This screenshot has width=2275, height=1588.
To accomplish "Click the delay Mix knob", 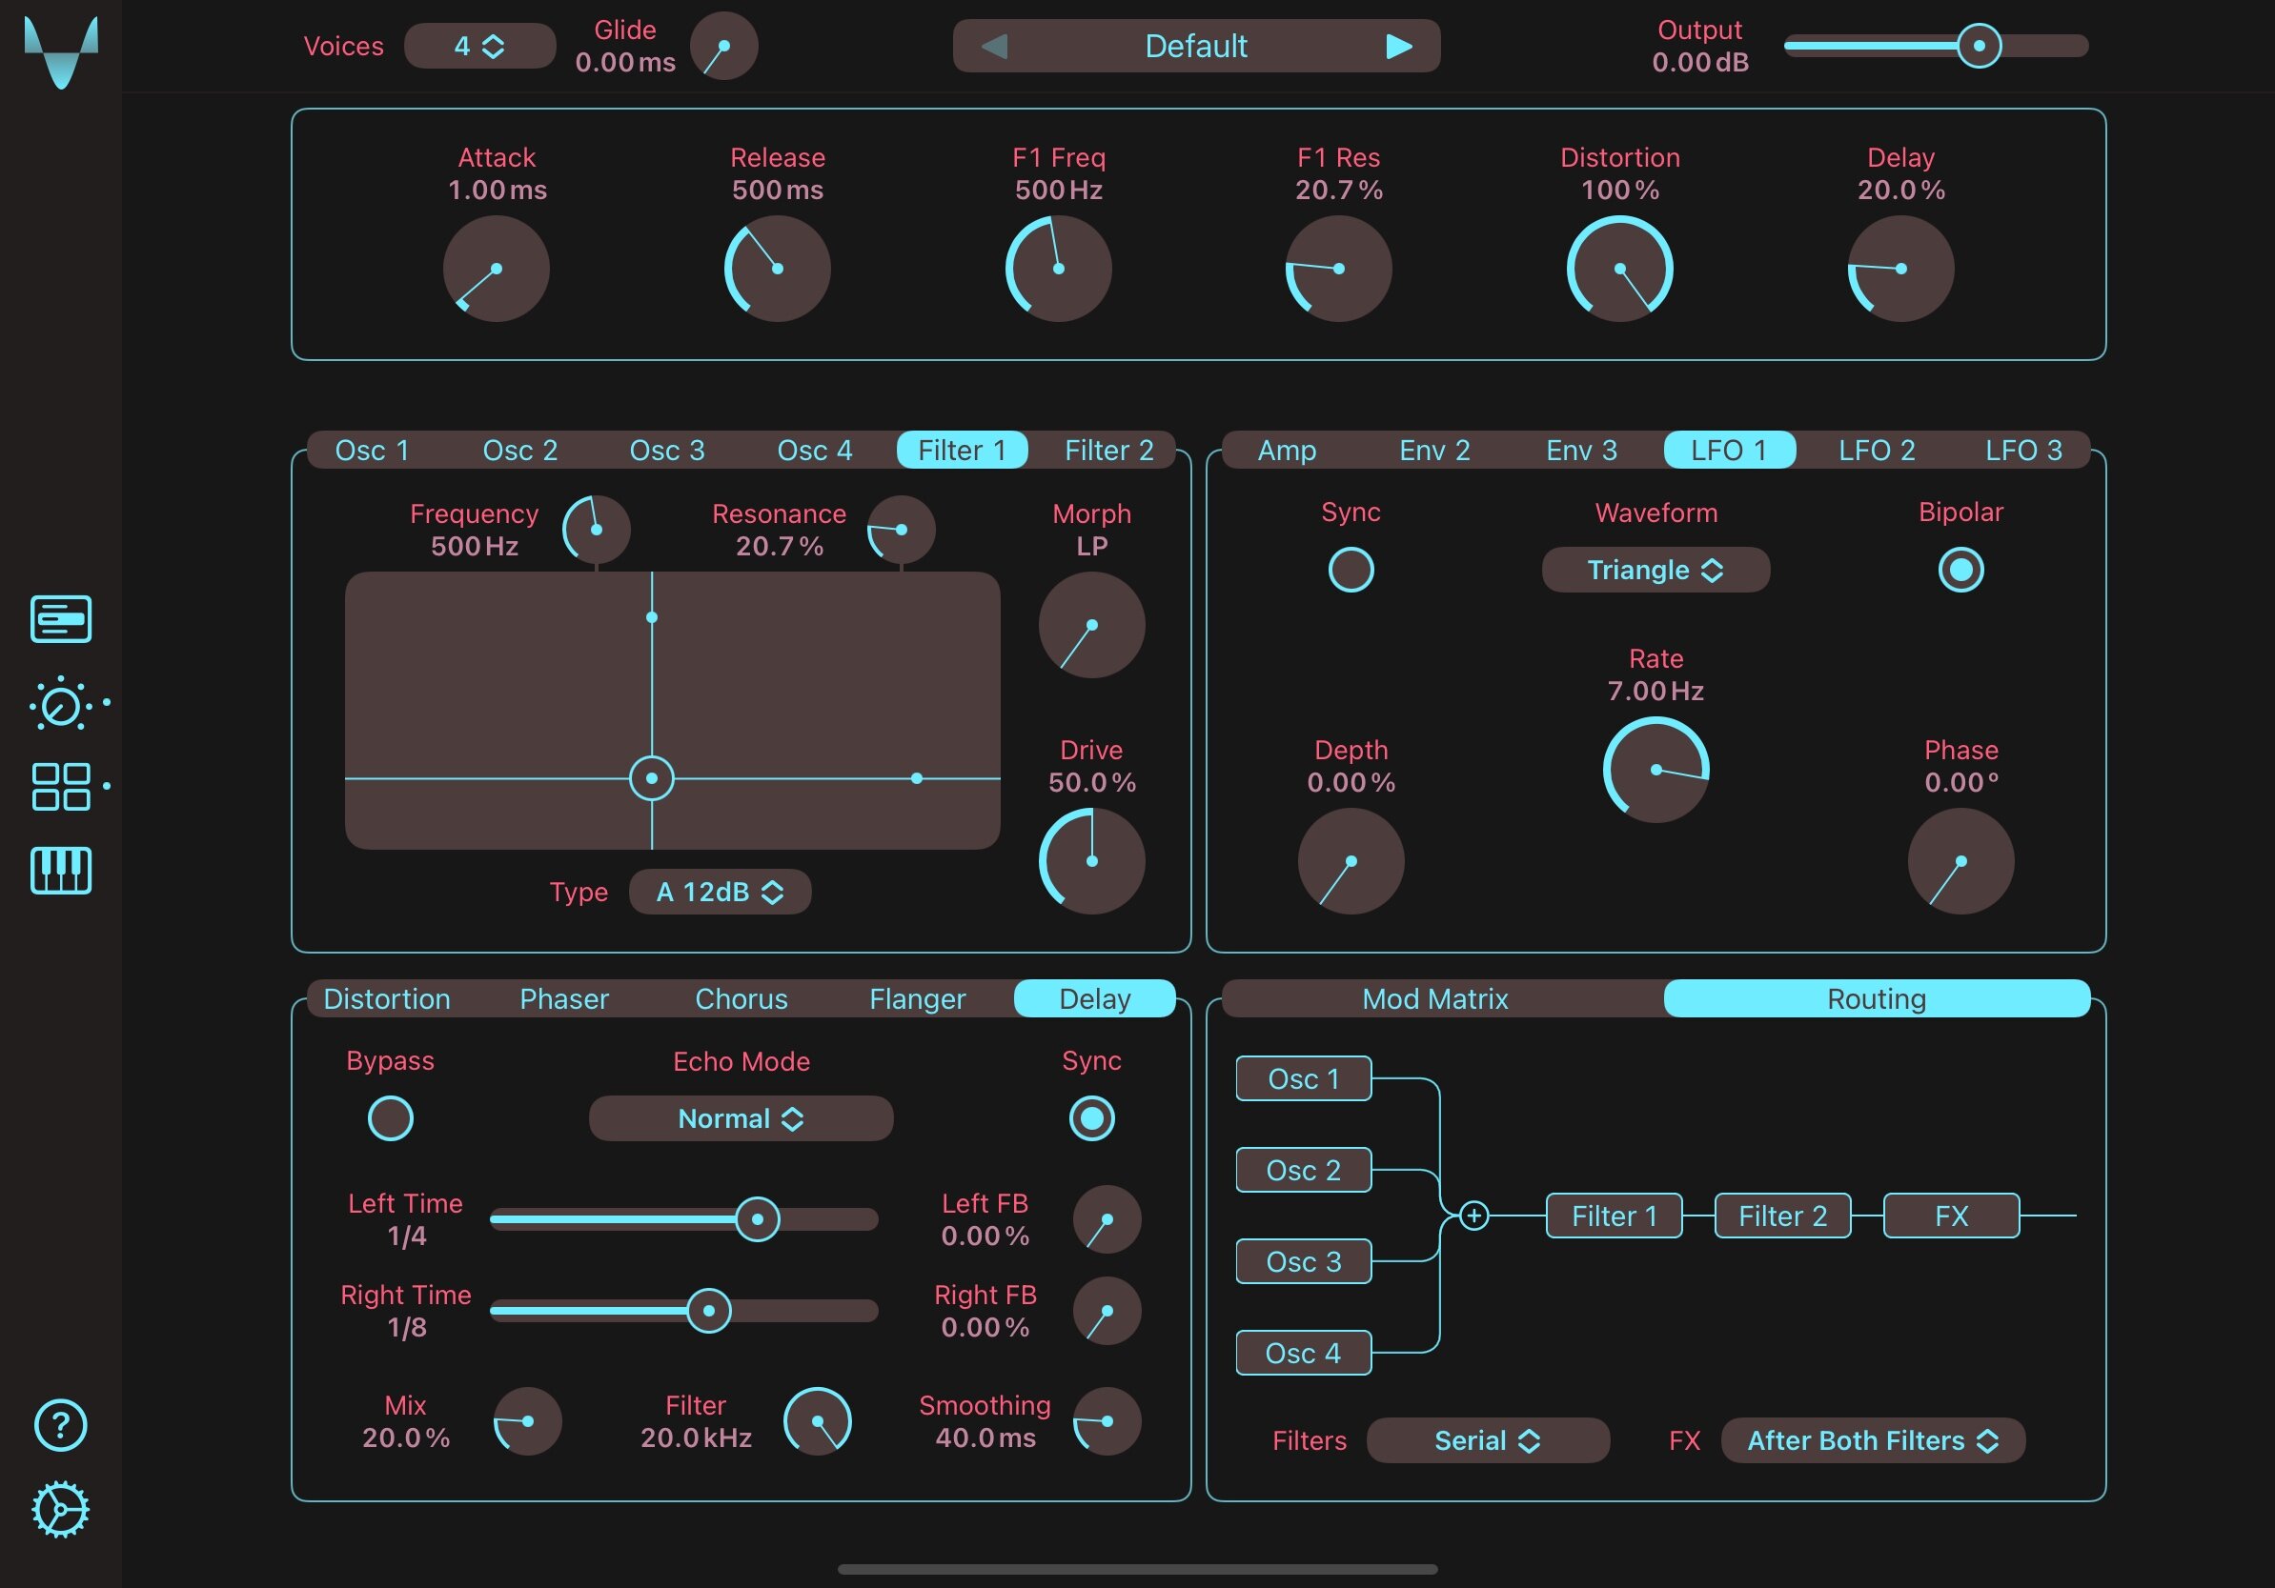I will click(527, 1421).
